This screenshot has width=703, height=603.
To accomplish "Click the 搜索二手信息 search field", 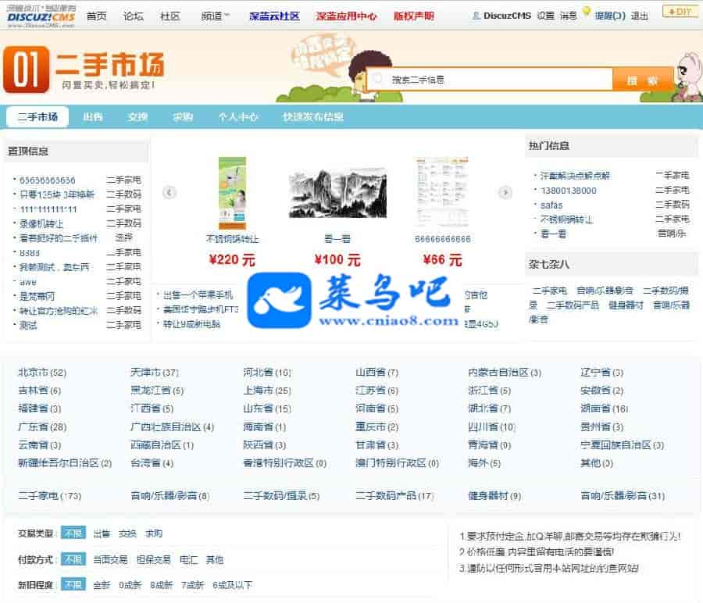I will [490, 80].
